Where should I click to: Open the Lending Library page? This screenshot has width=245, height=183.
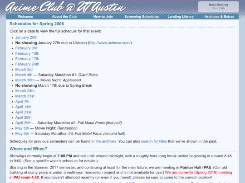pyautogui.click(x=181, y=17)
